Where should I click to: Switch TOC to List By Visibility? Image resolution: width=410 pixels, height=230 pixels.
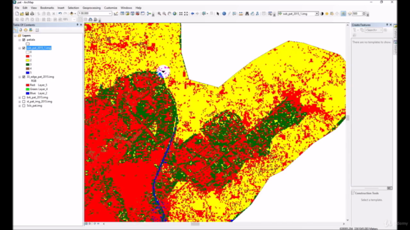[26, 30]
